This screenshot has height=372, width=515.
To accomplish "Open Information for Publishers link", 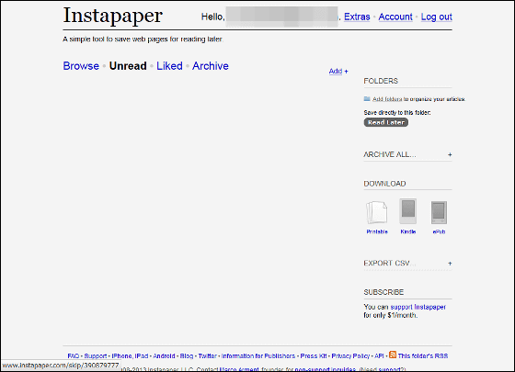I will coord(258,356).
